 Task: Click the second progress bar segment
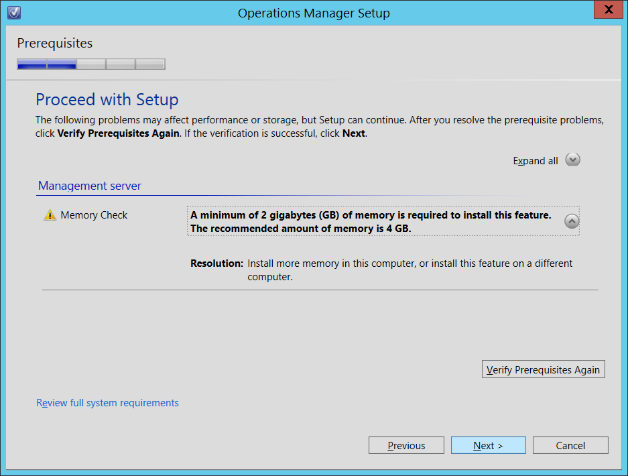pyautogui.click(x=61, y=64)
